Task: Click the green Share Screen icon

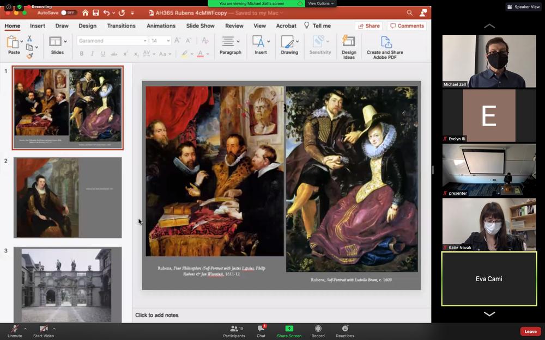Action: coord(289,328)
